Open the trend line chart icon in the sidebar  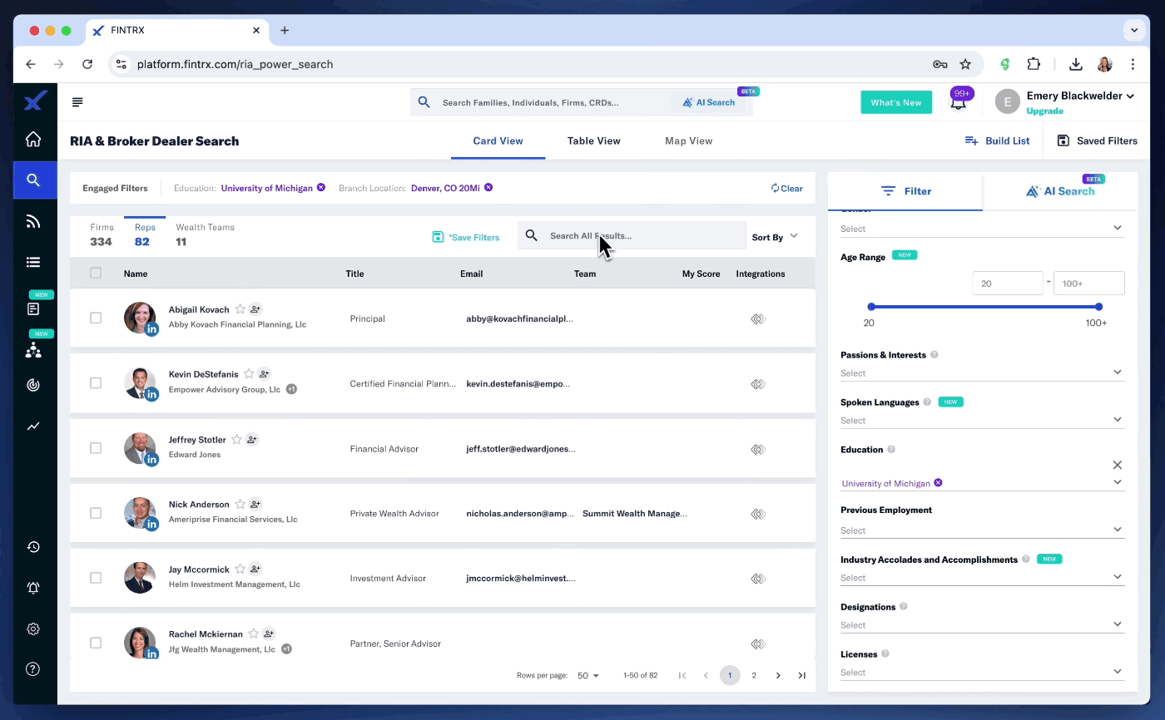point(33,426)
